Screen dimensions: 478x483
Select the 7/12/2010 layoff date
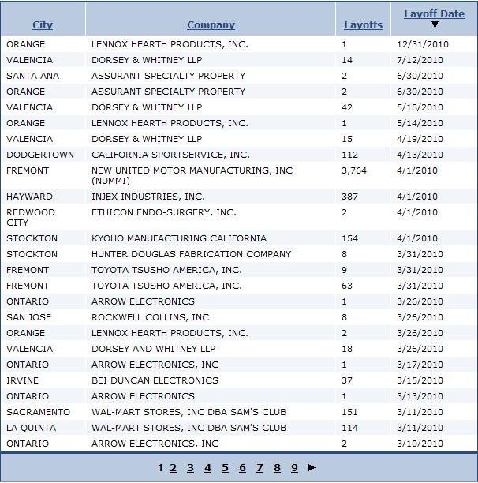coord(420,60)
